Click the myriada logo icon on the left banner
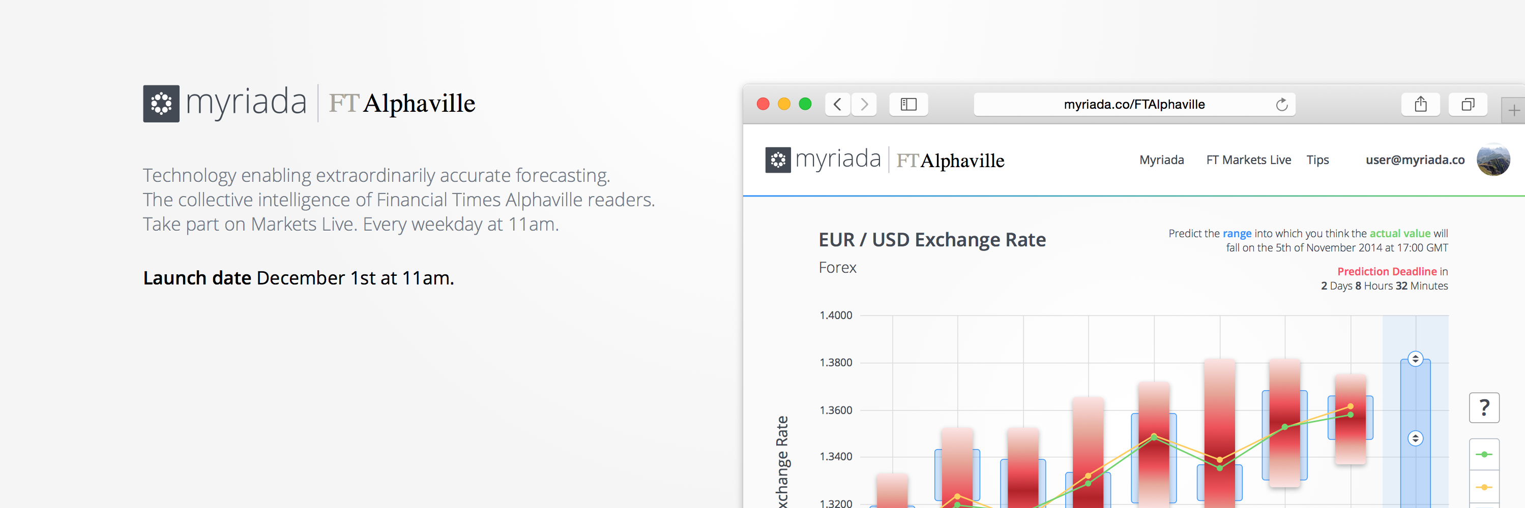 click(161, 104)
